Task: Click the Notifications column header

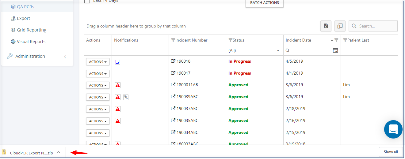Action: [126, 40]
